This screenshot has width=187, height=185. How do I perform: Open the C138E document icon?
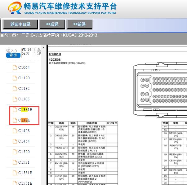click(15, 120)
